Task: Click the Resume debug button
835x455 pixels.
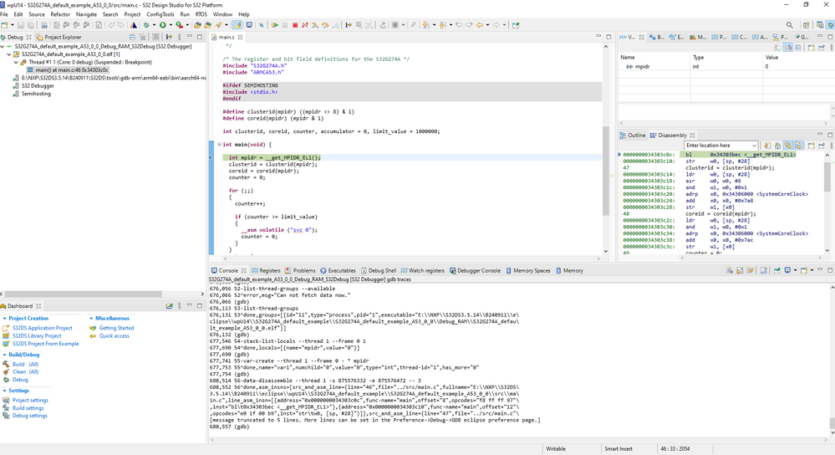Action: [x=275, y=25]
